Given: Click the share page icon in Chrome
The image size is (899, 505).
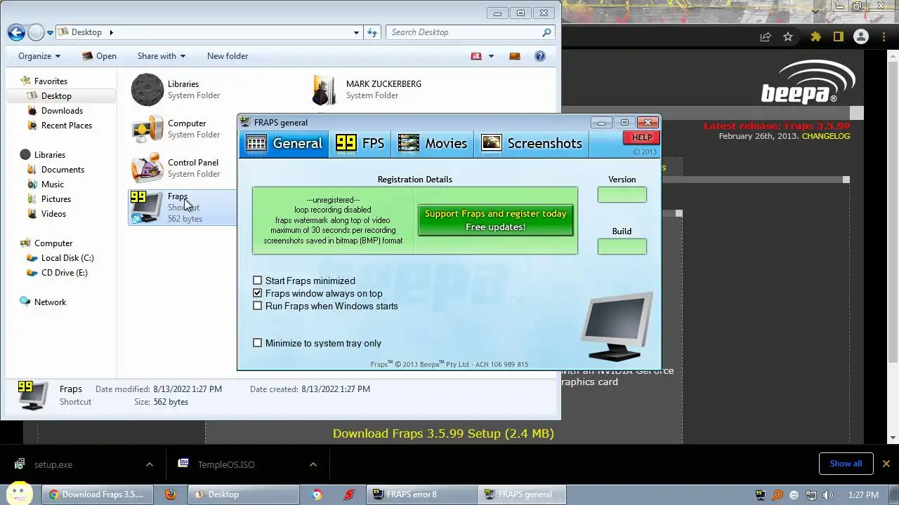Looking at the screenshot, I should (x=766, y=37).
